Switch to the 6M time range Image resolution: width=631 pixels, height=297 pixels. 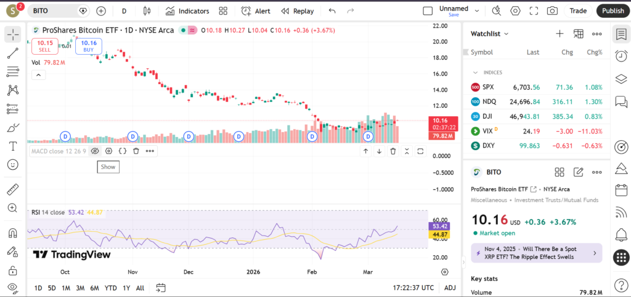coord(94,288)
